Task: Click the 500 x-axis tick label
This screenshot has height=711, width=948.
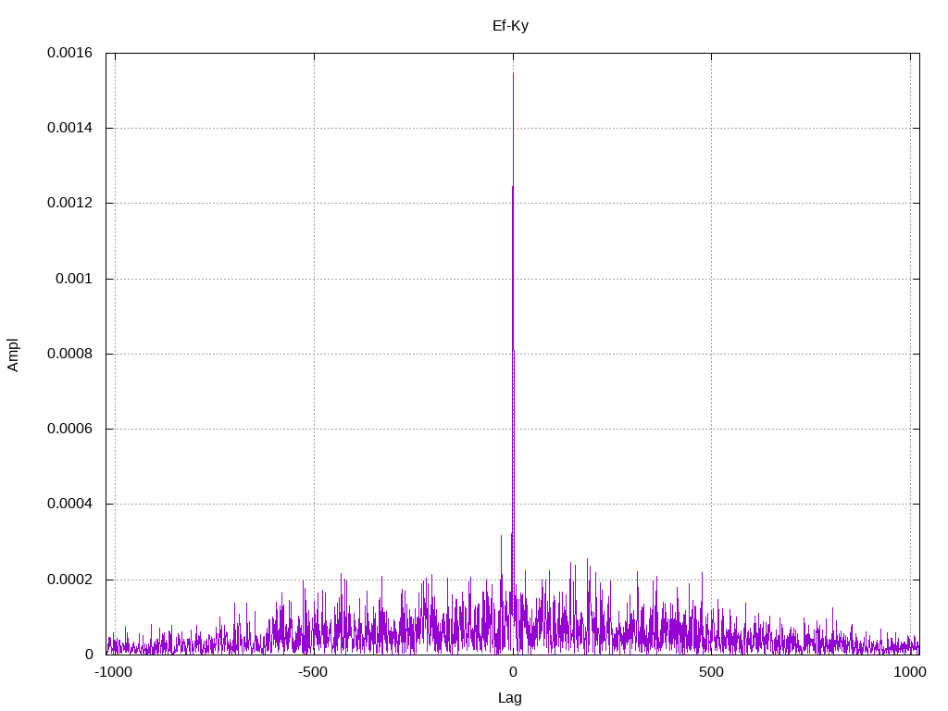Action: point(711,672)
